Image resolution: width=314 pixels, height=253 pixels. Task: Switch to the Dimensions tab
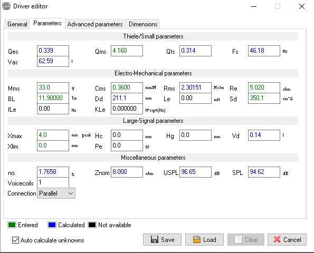tap(143, 24)
